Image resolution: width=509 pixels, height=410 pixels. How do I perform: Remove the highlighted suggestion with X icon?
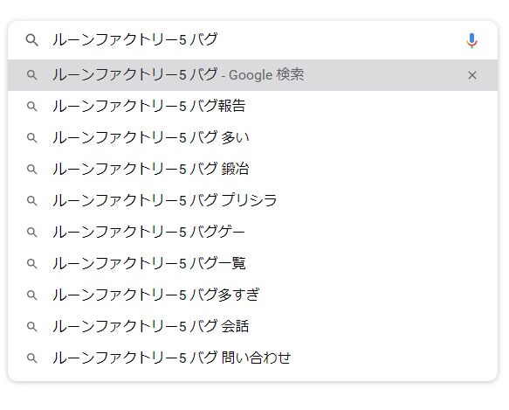(x=472, y=75)
